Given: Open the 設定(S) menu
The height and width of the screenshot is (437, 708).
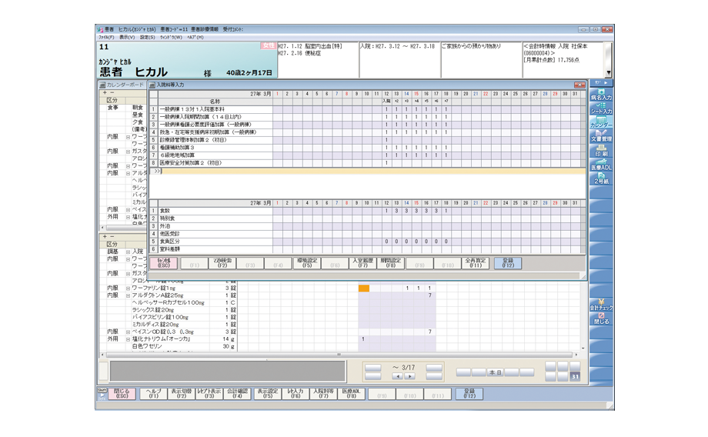Looking at the screenshot, I should coord(147,37).
